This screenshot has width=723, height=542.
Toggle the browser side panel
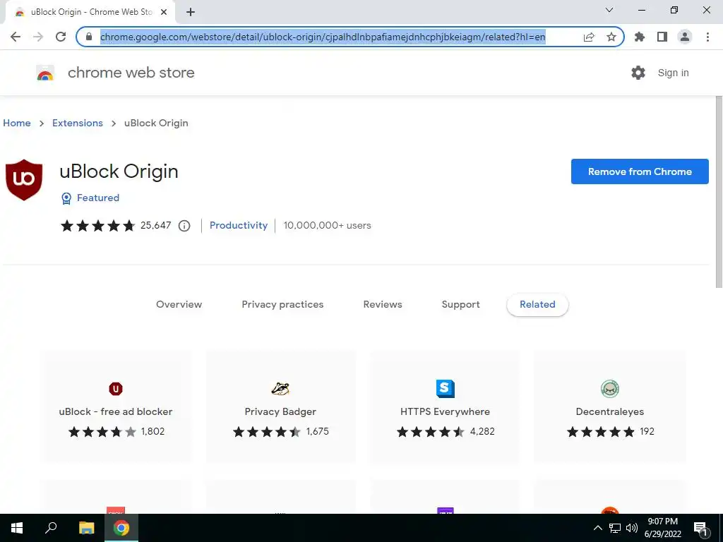point(662,37)
